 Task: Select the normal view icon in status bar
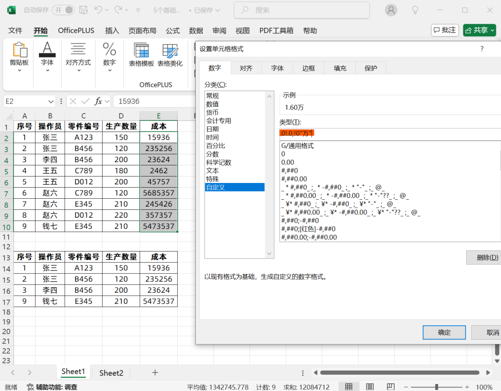[348, 386]
